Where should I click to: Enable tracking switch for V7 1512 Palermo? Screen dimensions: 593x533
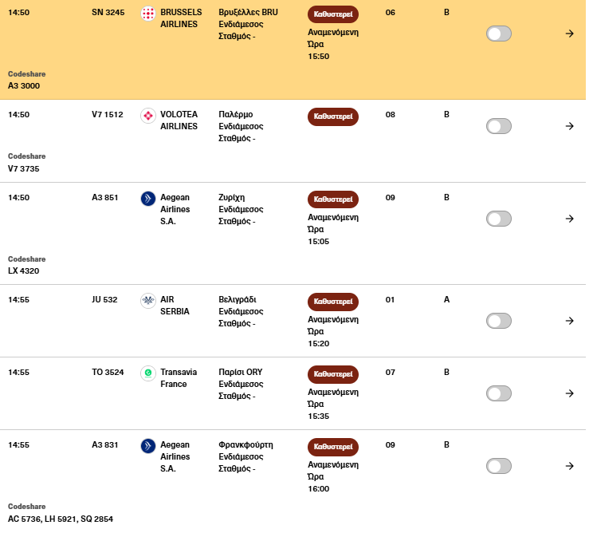499,126
